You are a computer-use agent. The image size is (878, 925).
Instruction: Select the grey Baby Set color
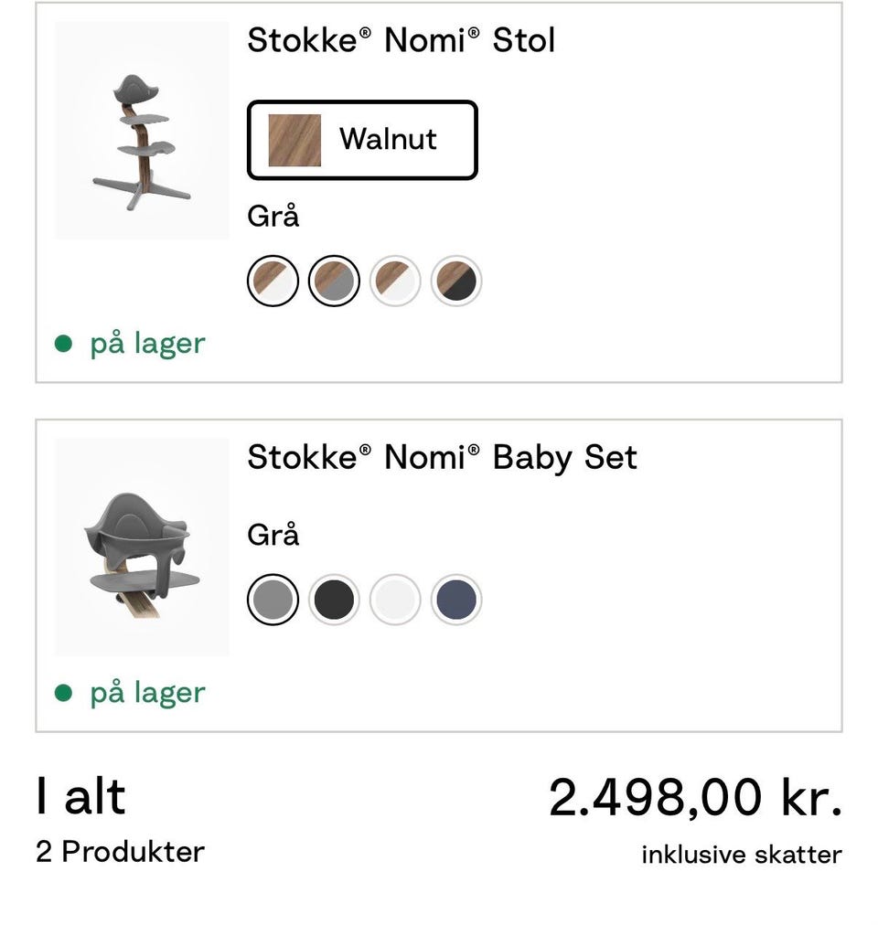pyautogui.click(x=273, y=600)
